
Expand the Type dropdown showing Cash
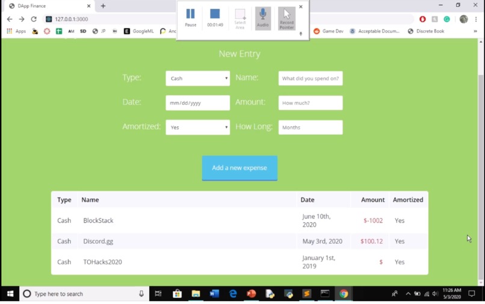[x=197, y=78]
